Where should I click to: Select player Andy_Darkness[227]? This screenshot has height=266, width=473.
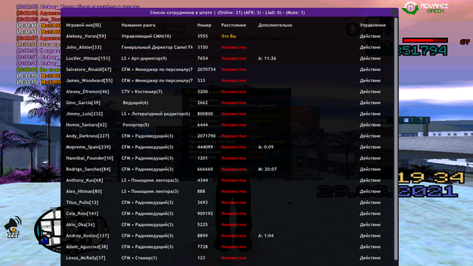87,136
